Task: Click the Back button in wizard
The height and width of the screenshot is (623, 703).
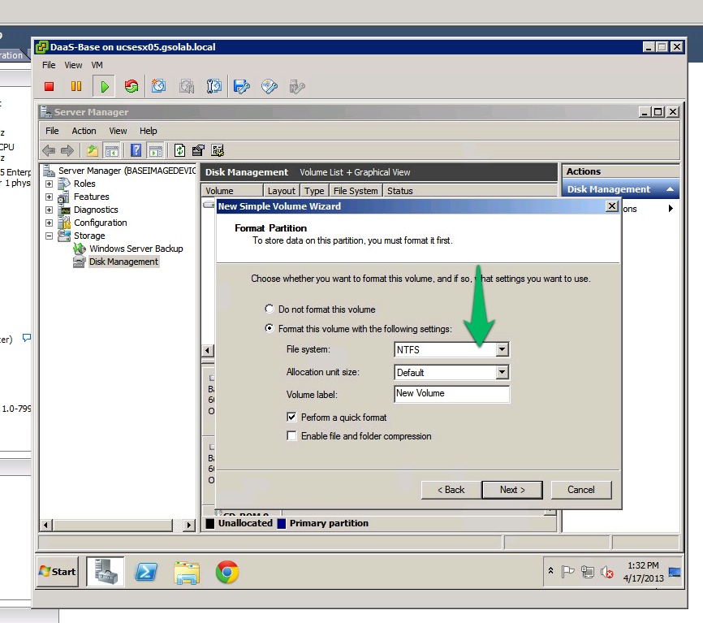Action: click(x=451, y=490)
